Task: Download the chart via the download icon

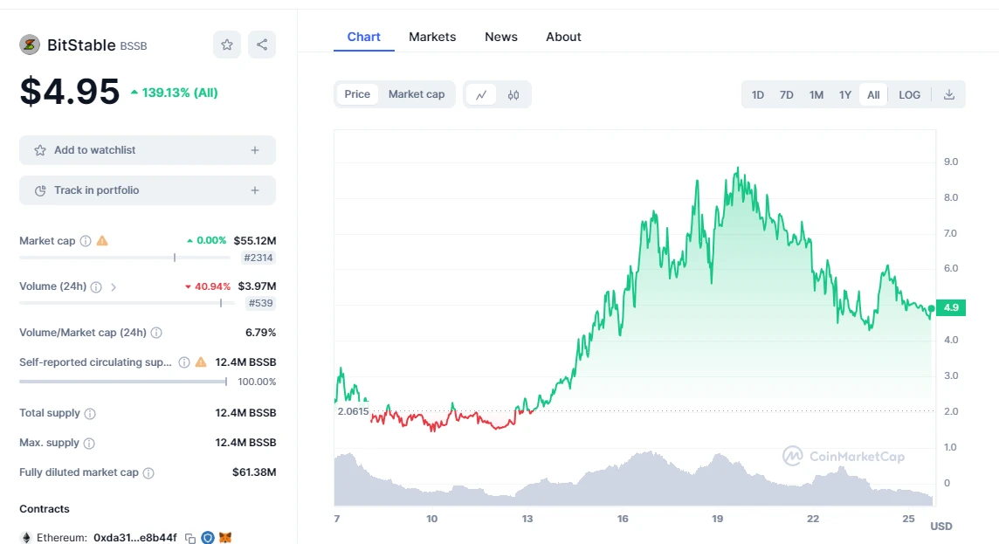Action: click(949, 94)
